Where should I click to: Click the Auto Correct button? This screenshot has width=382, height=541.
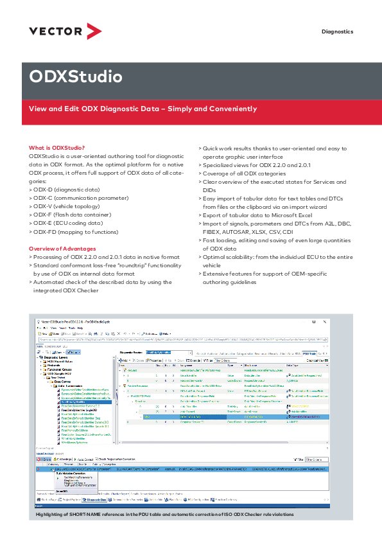click(x=83, y=459)
